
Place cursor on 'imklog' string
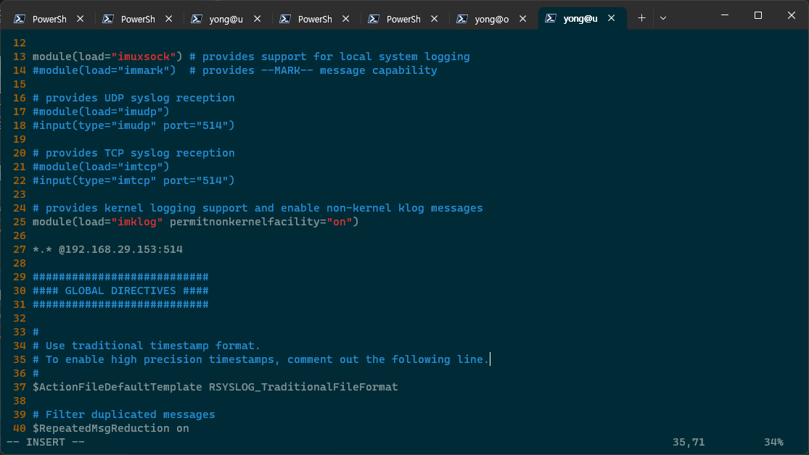click(x=136, y=222)
